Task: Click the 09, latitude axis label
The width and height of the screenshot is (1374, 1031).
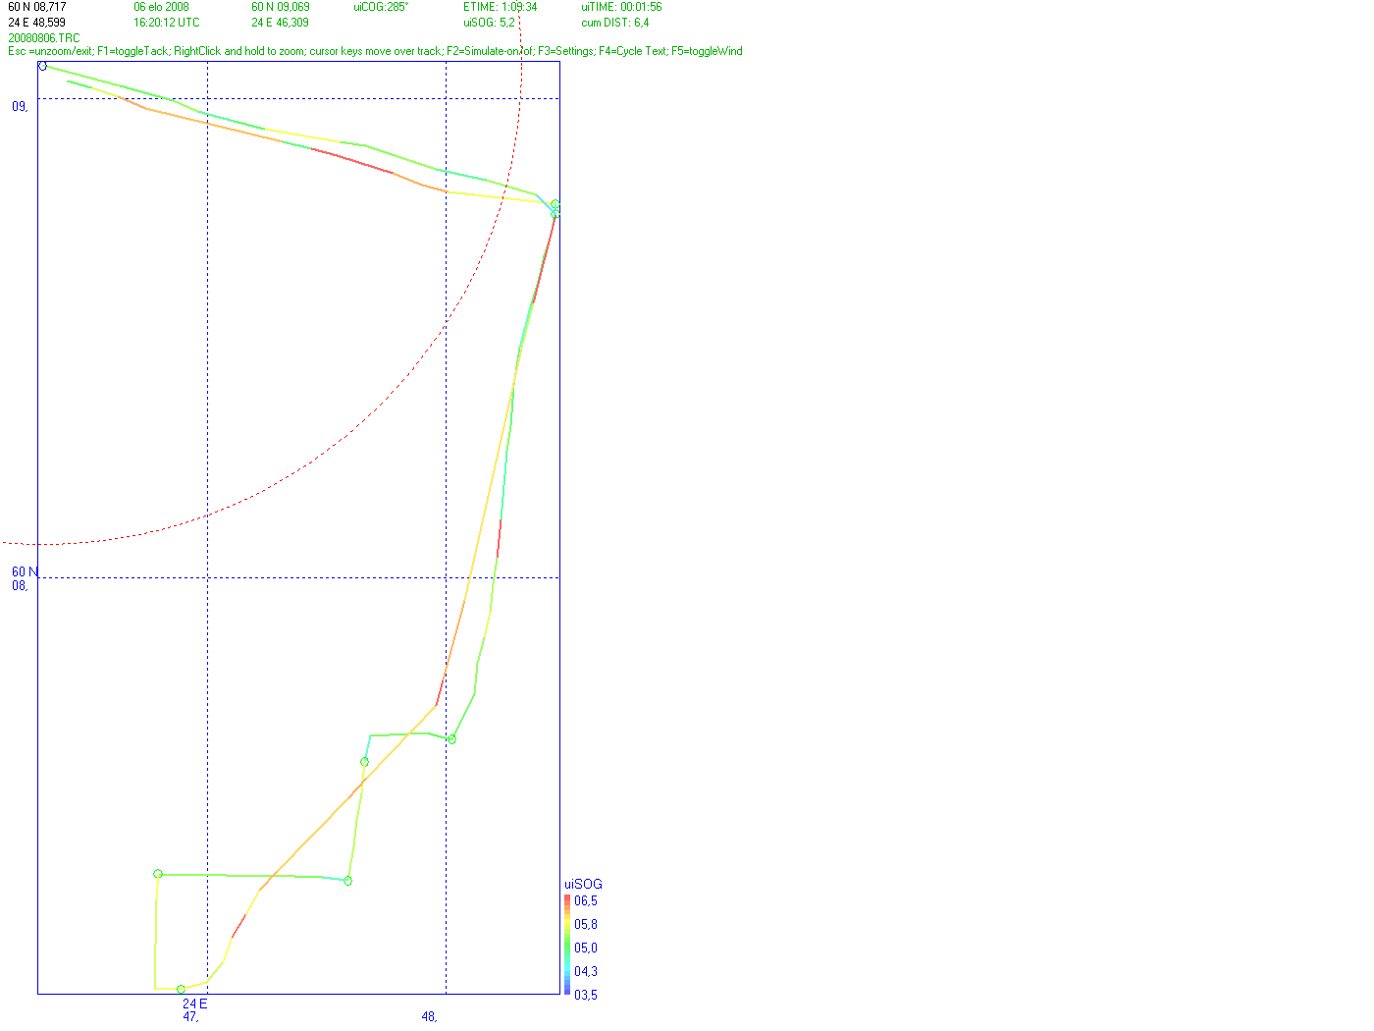Action: click(20, 106)
